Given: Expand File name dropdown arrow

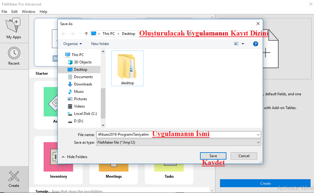Looking at the screenshot, I should [x=258, y=135].
